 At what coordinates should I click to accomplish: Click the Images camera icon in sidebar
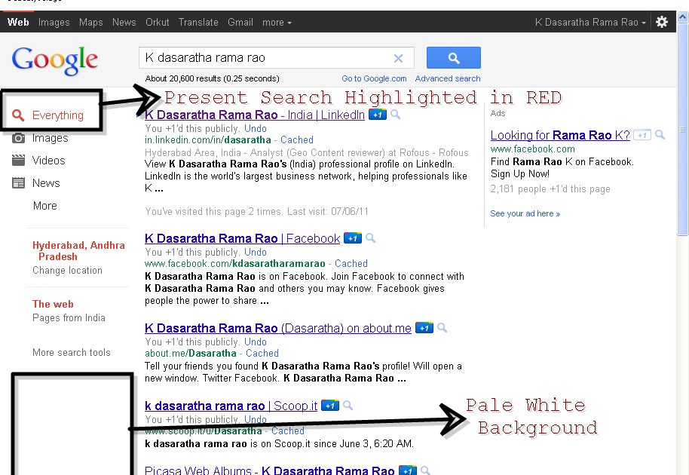pos(18,138)
